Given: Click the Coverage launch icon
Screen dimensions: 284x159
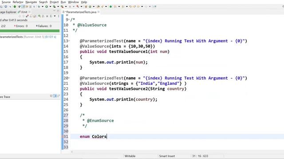Looking at the screenshot, I should pyautogui.click(x=54, y=7).
